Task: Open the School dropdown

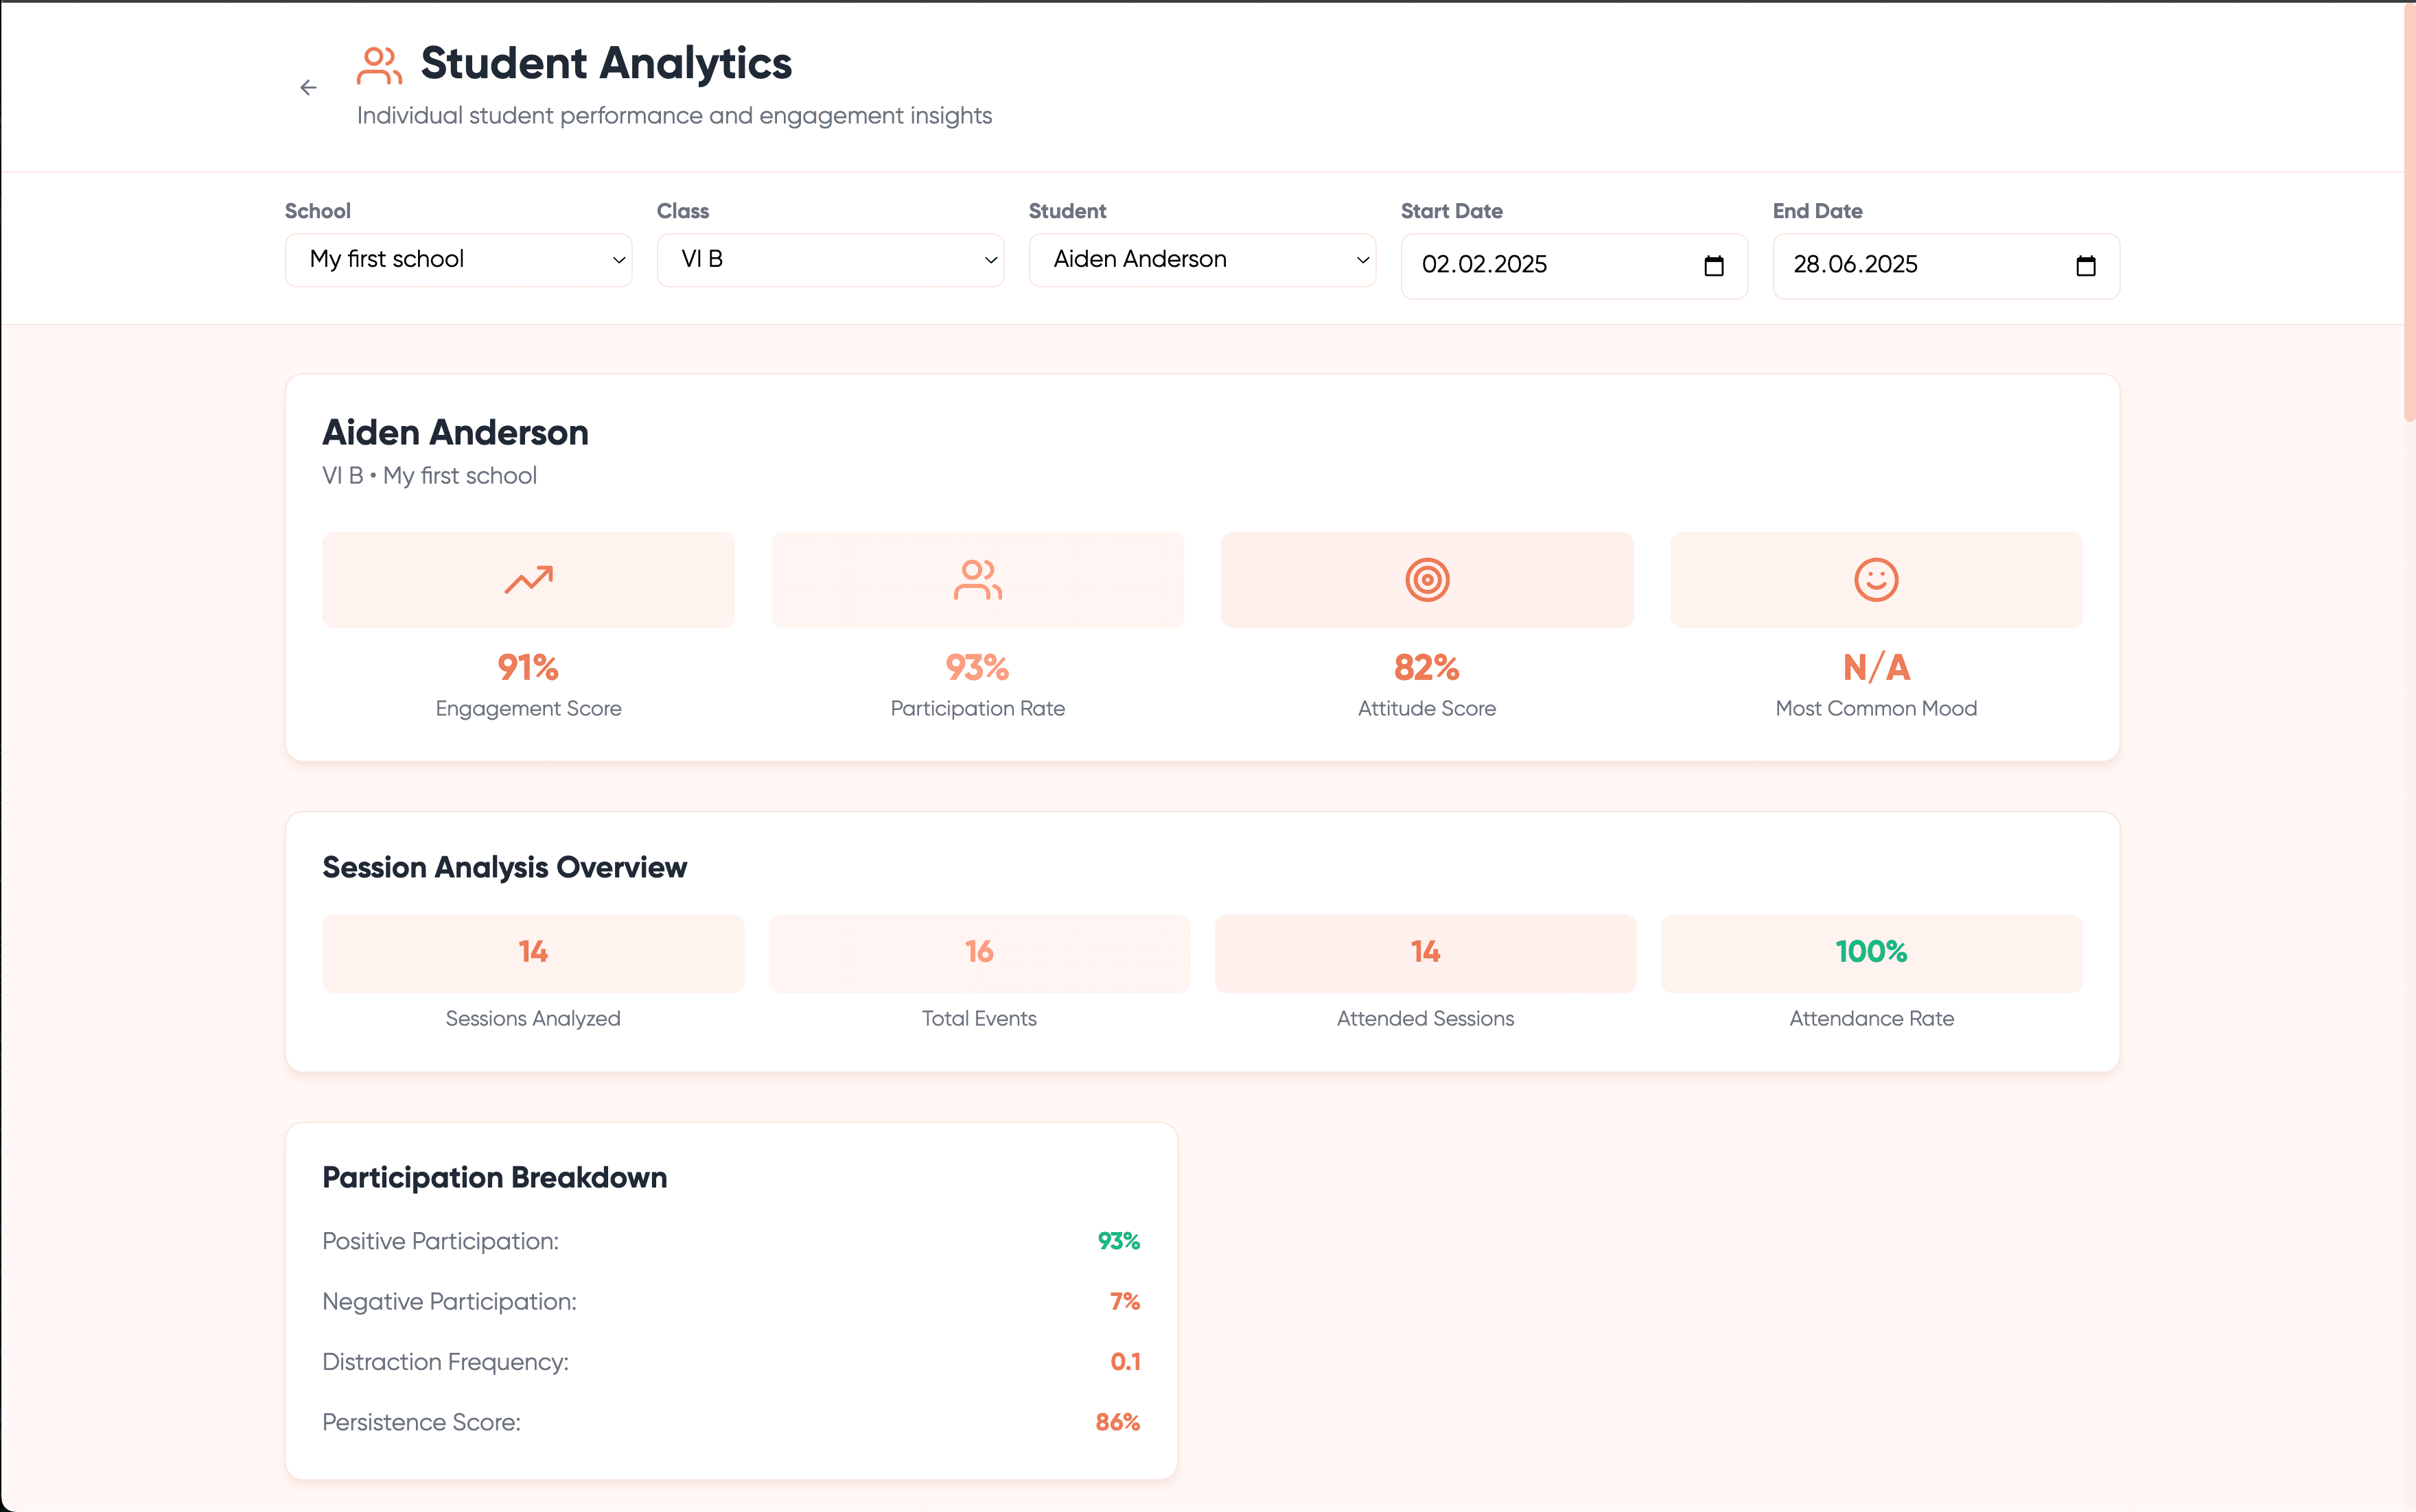Action: point(457,259)
